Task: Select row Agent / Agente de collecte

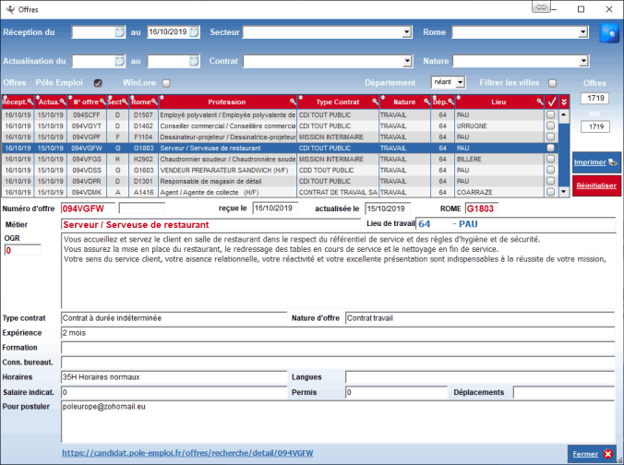Action: tap(280, 192)
